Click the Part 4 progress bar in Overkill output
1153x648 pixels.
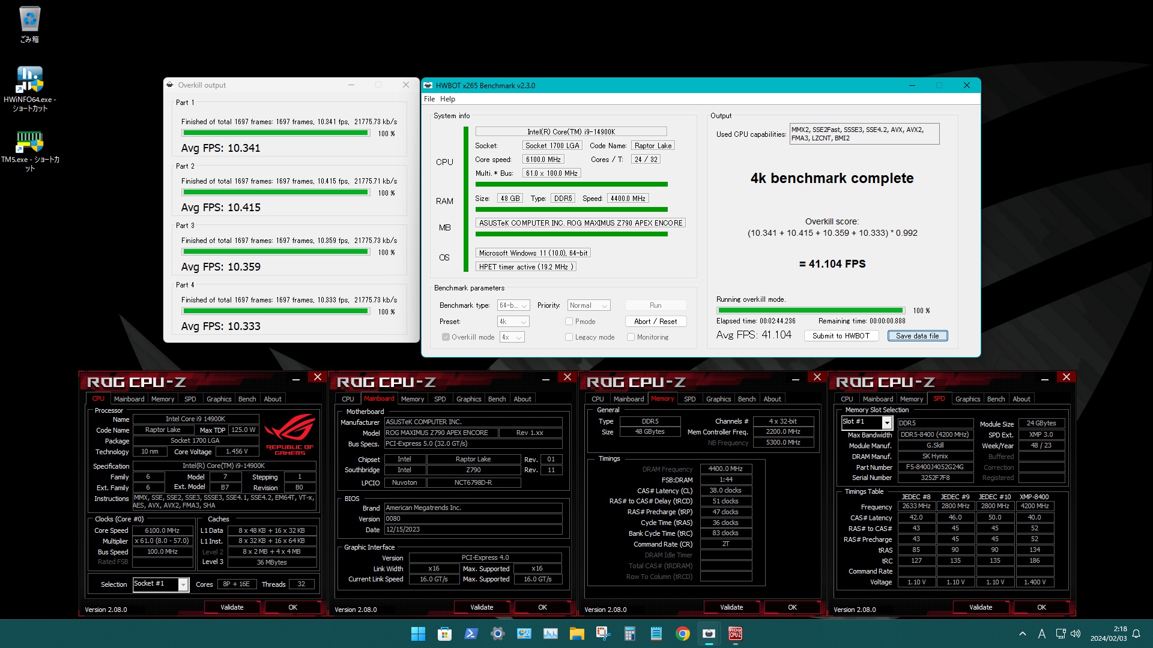click(x=276, y=311)
